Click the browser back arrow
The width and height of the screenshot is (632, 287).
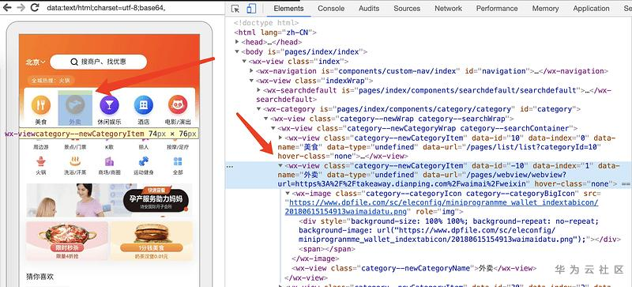pyautogui.click(x=7, y=7)
